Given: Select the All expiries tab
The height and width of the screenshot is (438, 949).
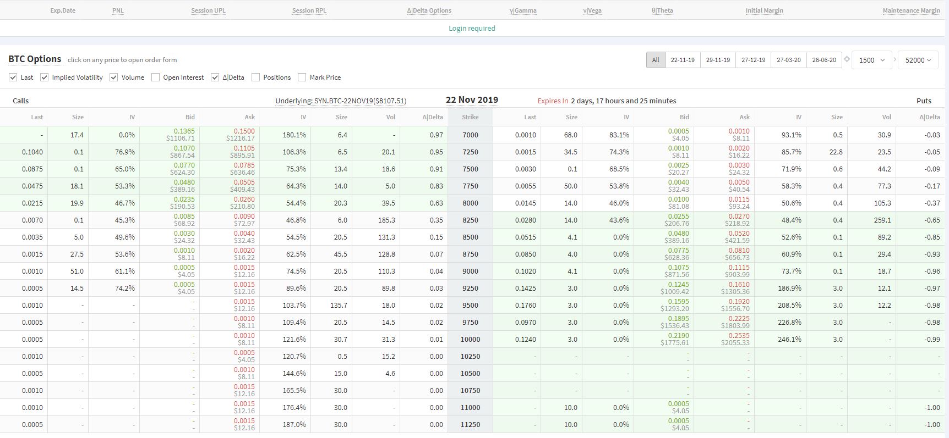Looking at the screenshot, I should (x=656, y=60).
